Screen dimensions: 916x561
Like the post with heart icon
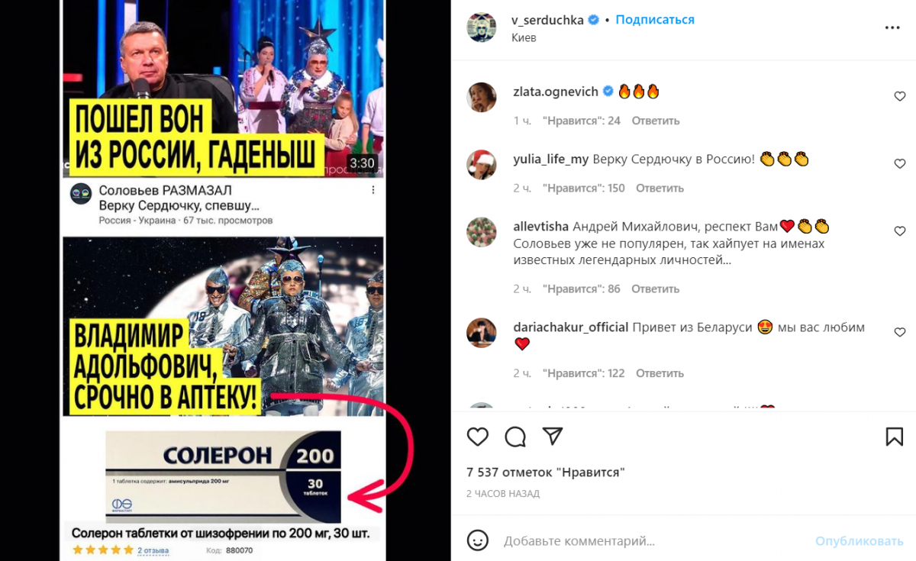pos(478,437)
